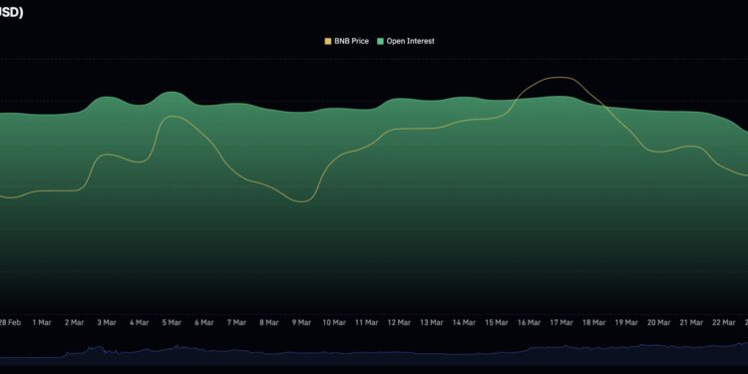Select the 6 Mar date label

[x=203, y=322]
